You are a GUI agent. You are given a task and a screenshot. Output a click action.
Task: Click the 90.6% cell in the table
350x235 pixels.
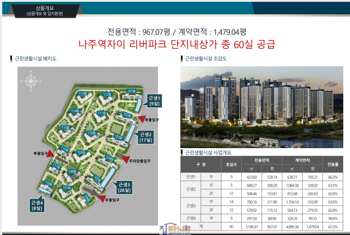pyautogui.click(x=333, y=218)
